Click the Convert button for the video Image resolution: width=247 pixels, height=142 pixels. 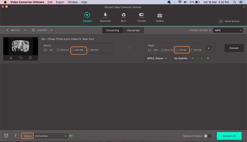[x=234, y=48]
